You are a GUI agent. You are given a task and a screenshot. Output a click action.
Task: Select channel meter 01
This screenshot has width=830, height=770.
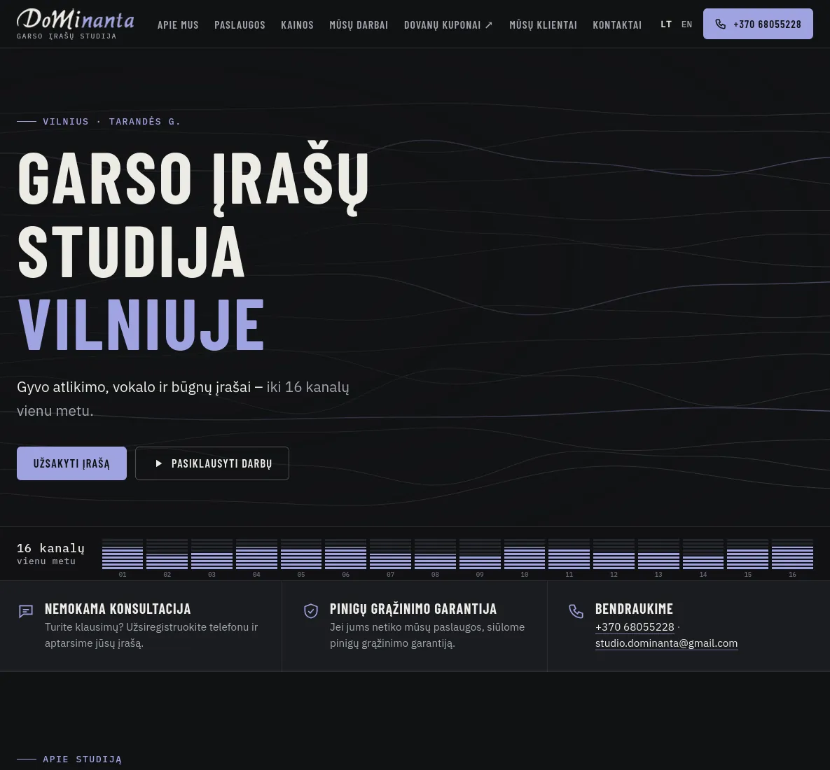123,554
